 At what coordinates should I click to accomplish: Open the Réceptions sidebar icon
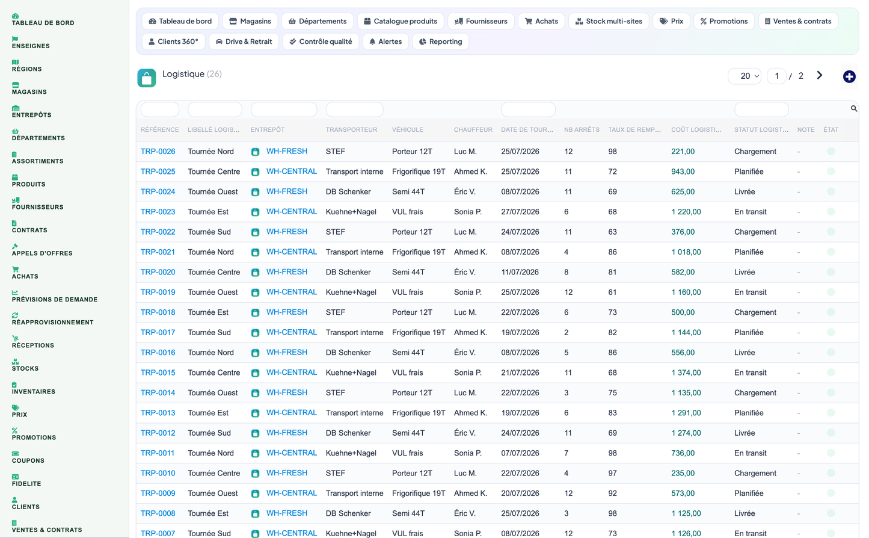click(x=15, y=338)
